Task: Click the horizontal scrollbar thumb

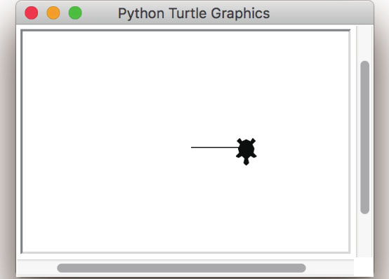Action: 181,268
